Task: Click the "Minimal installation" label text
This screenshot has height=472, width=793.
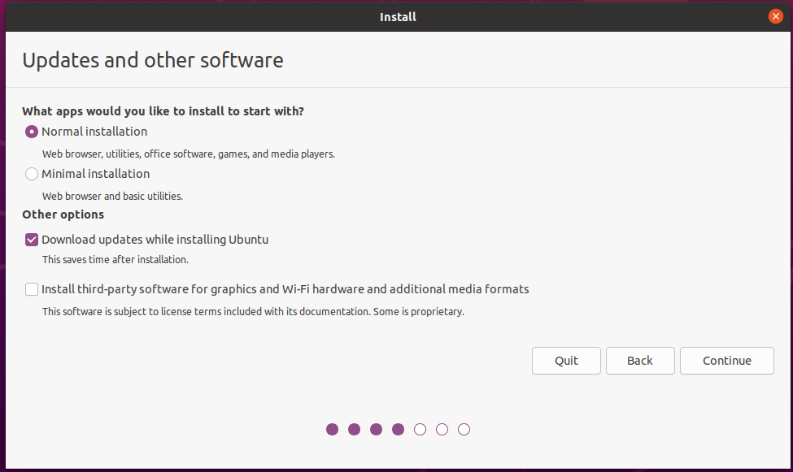Action: pos(95,174)
